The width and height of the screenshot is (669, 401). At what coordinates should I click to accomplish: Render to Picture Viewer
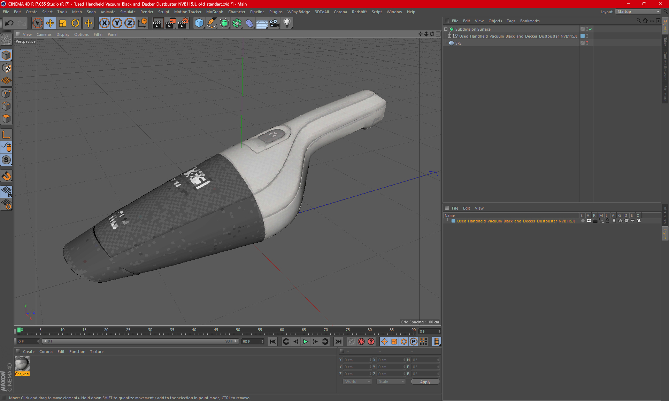[170, 23]
